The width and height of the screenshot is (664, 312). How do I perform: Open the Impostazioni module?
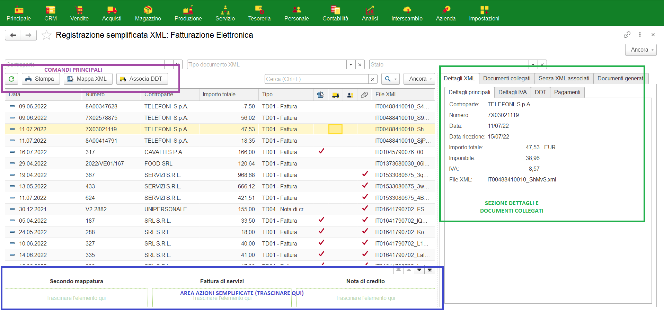pyautogui.click(x=484, y=14)
